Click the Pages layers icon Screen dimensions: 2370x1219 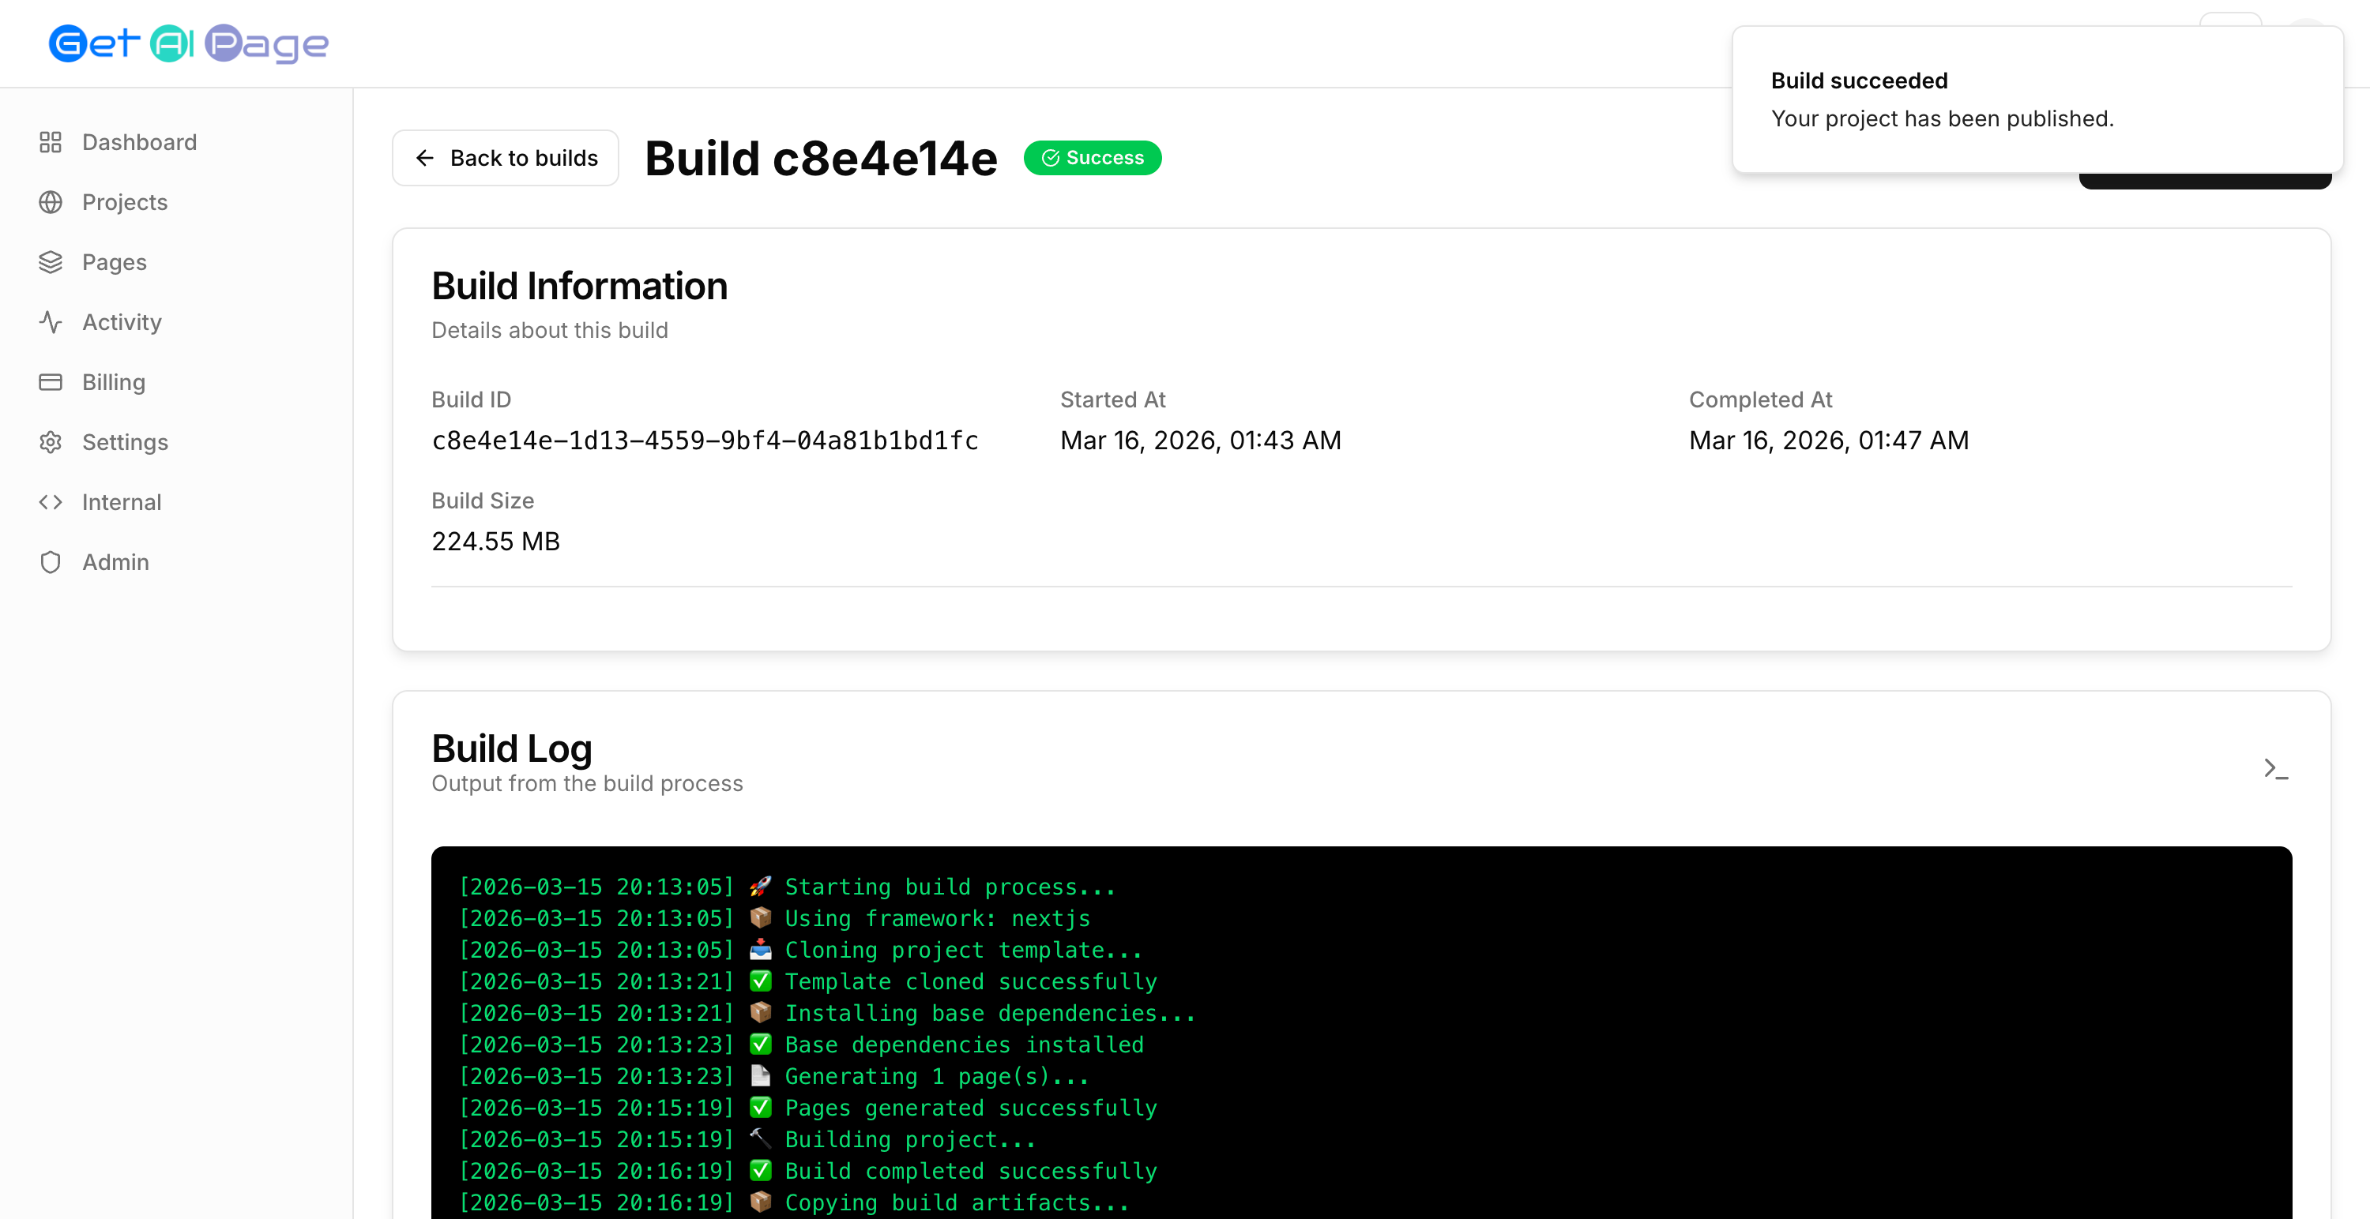(51, 262)
